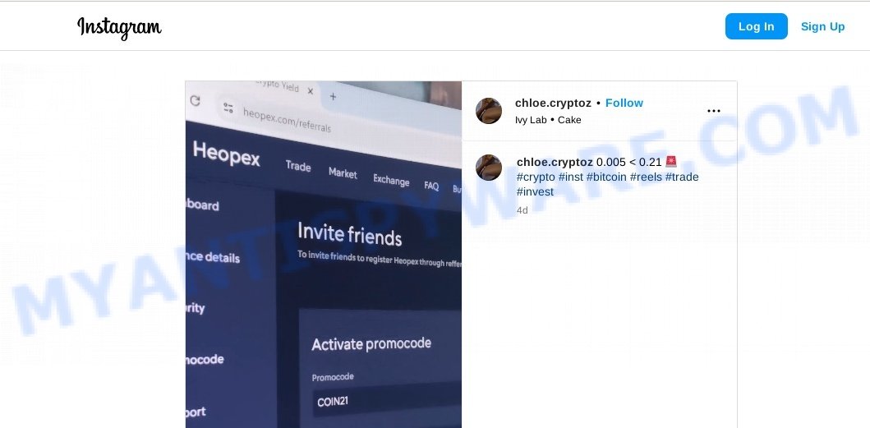Click the 4d post timestamp
Image resolution: width=870 pixels, height=428 pixels.
[522, 210]
